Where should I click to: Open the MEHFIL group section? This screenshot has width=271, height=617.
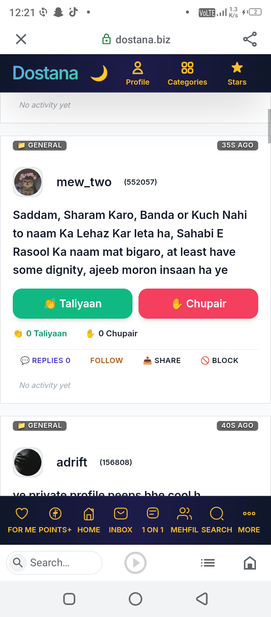(x=184, y=520)
